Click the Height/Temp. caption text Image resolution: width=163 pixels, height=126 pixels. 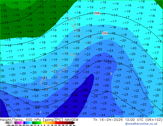tap(12, 120)
